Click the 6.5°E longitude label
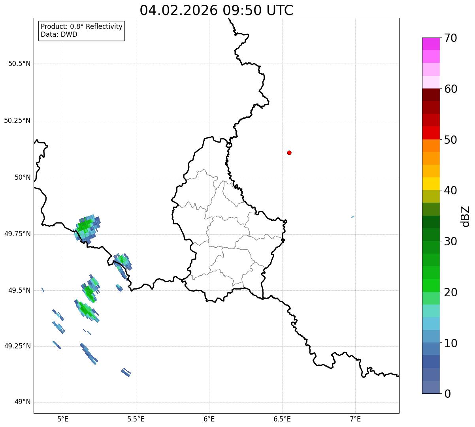The width and height of the screenshot is (475, 427). pos(282,419)
